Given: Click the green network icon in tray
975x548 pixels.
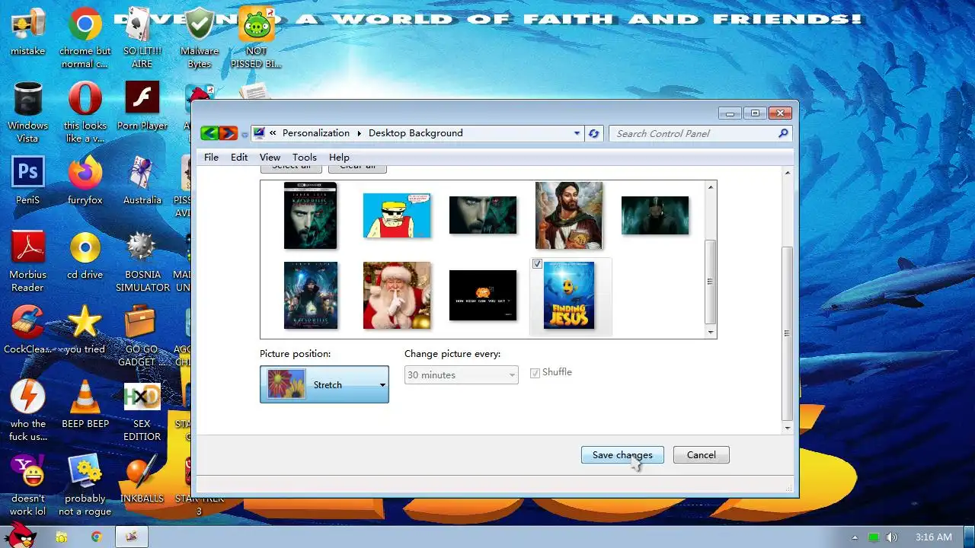Looking at the screenshot, I should coord(874,537).
